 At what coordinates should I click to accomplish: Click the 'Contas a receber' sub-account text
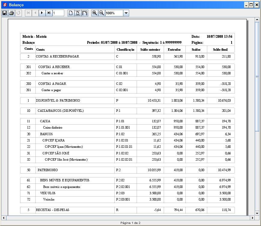52,73
